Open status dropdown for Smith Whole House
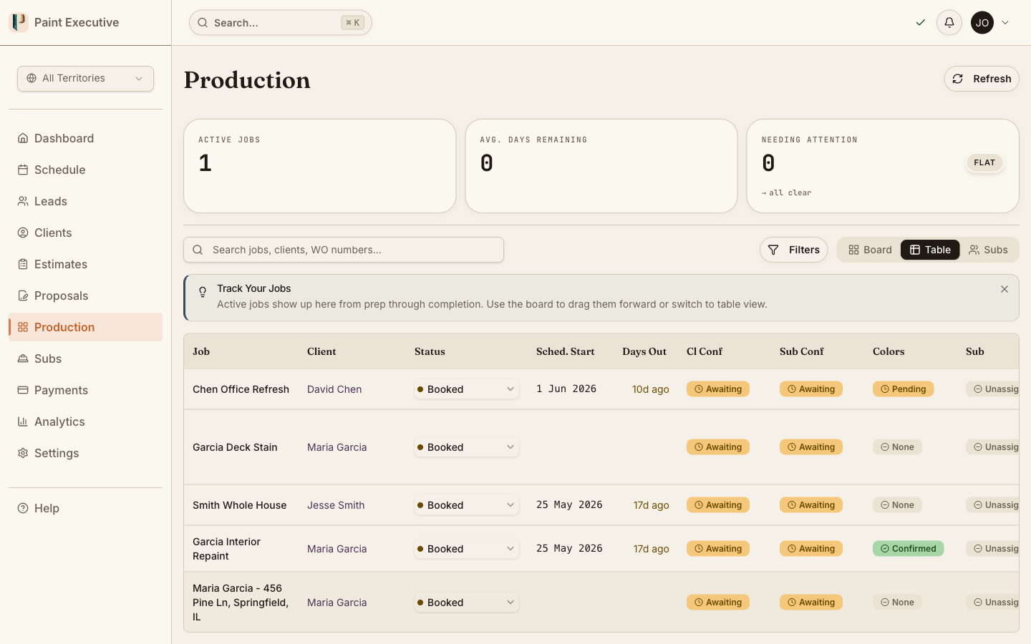Image resolution: width=1031 pixels, height=644 pixels. pos(467,505)
